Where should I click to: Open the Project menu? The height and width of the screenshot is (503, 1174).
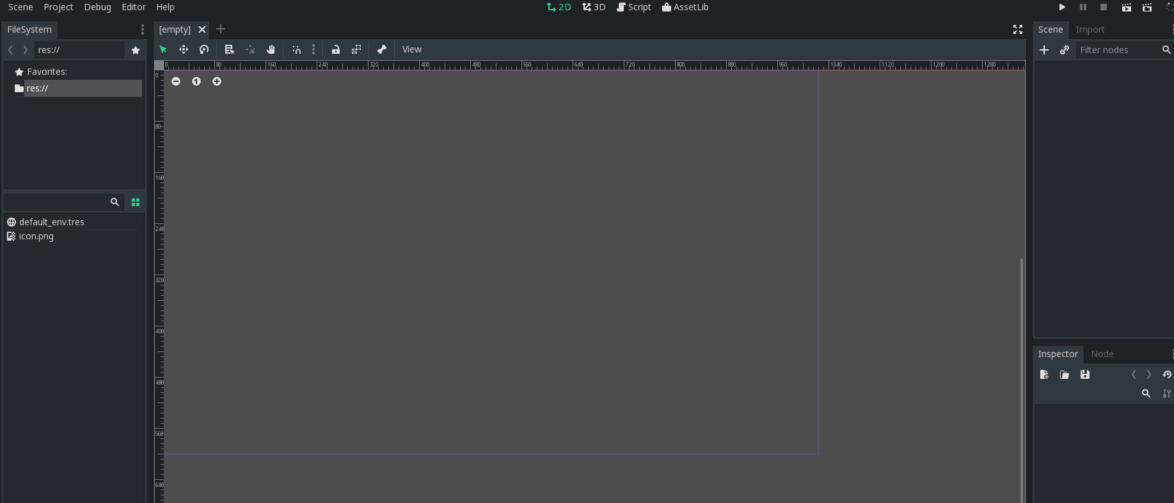(x=58, y=7)
